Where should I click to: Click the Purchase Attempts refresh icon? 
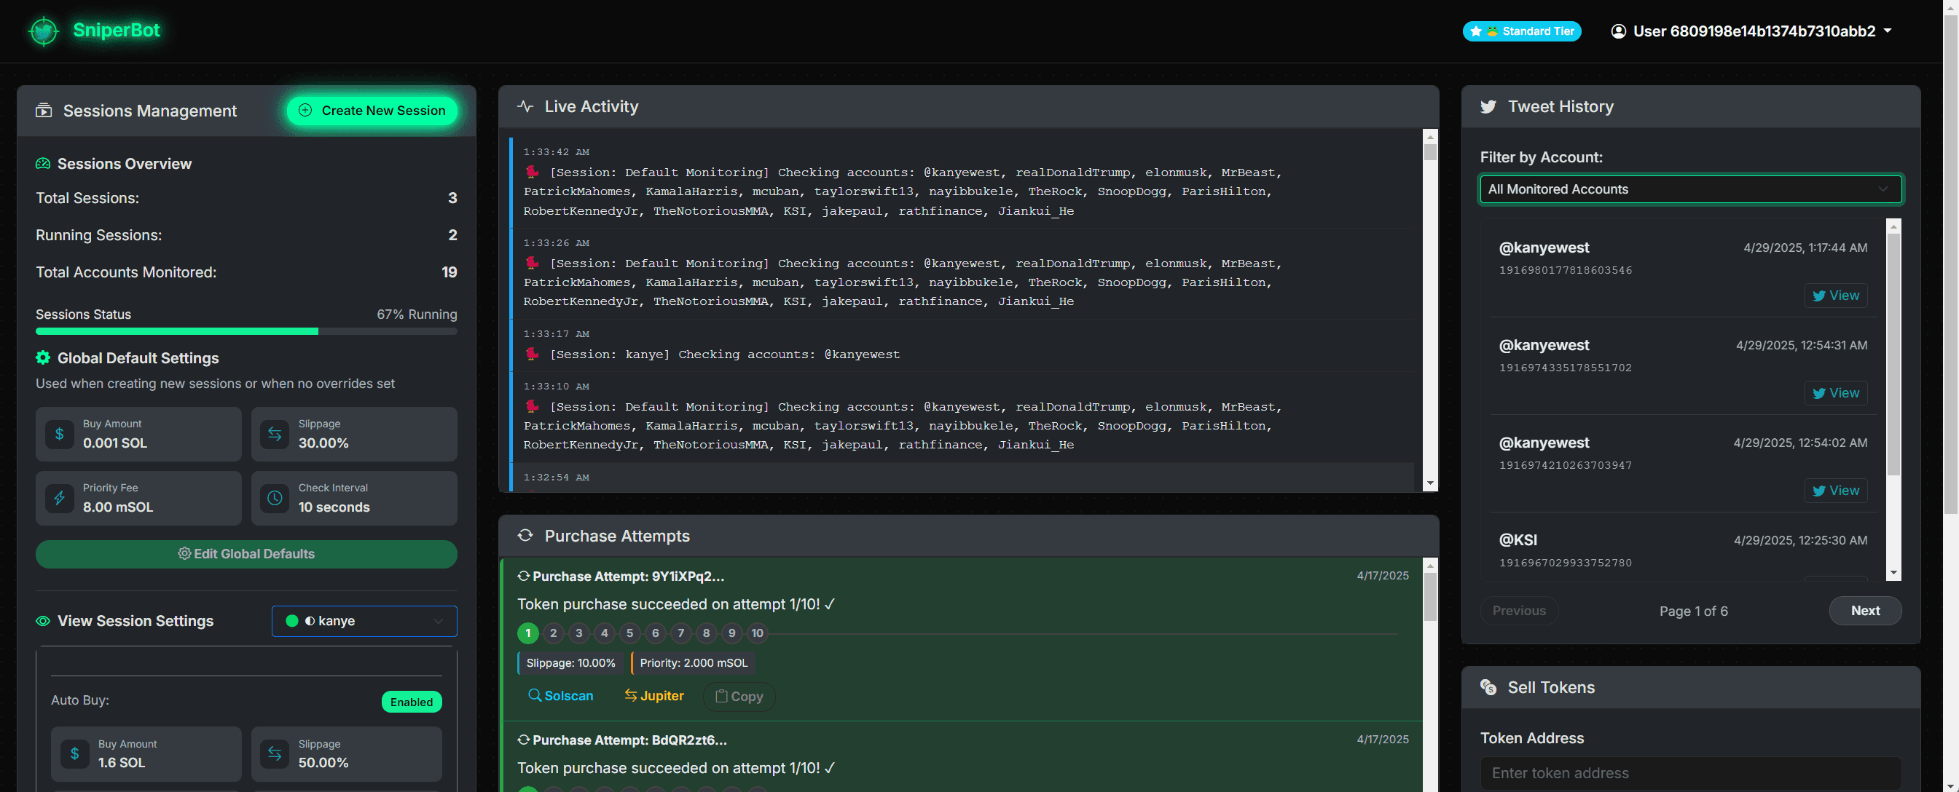point(525,536)
